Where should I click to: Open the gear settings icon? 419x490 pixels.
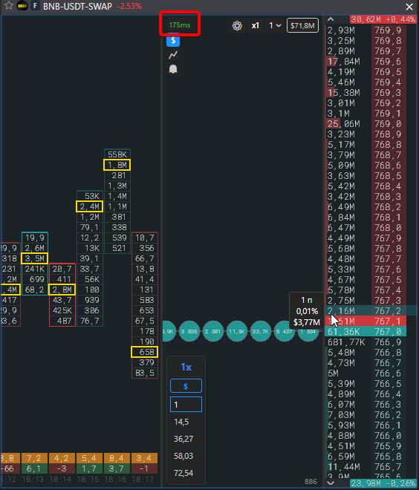[x=237, y=26]
